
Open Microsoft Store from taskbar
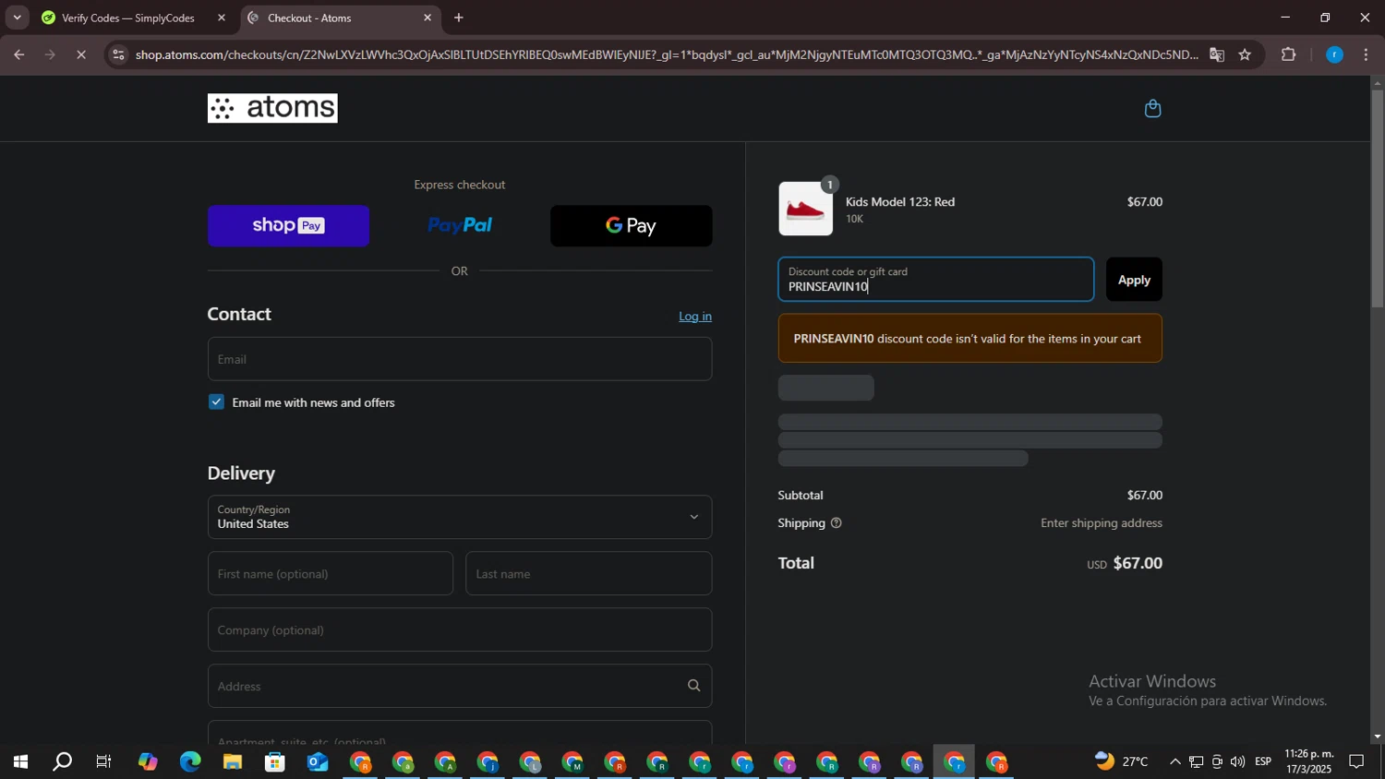pos(275,762)
